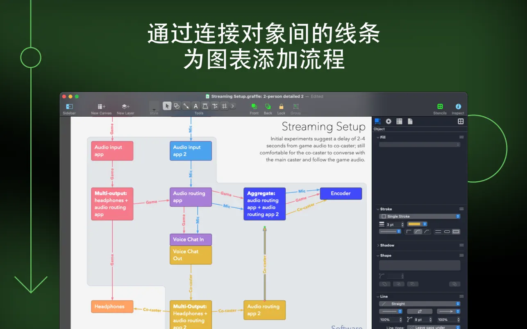Switch to the Properties gear inspector tab
Image resolution: width=527 pixels, height=329 pixels.
[x=388, y=121]
